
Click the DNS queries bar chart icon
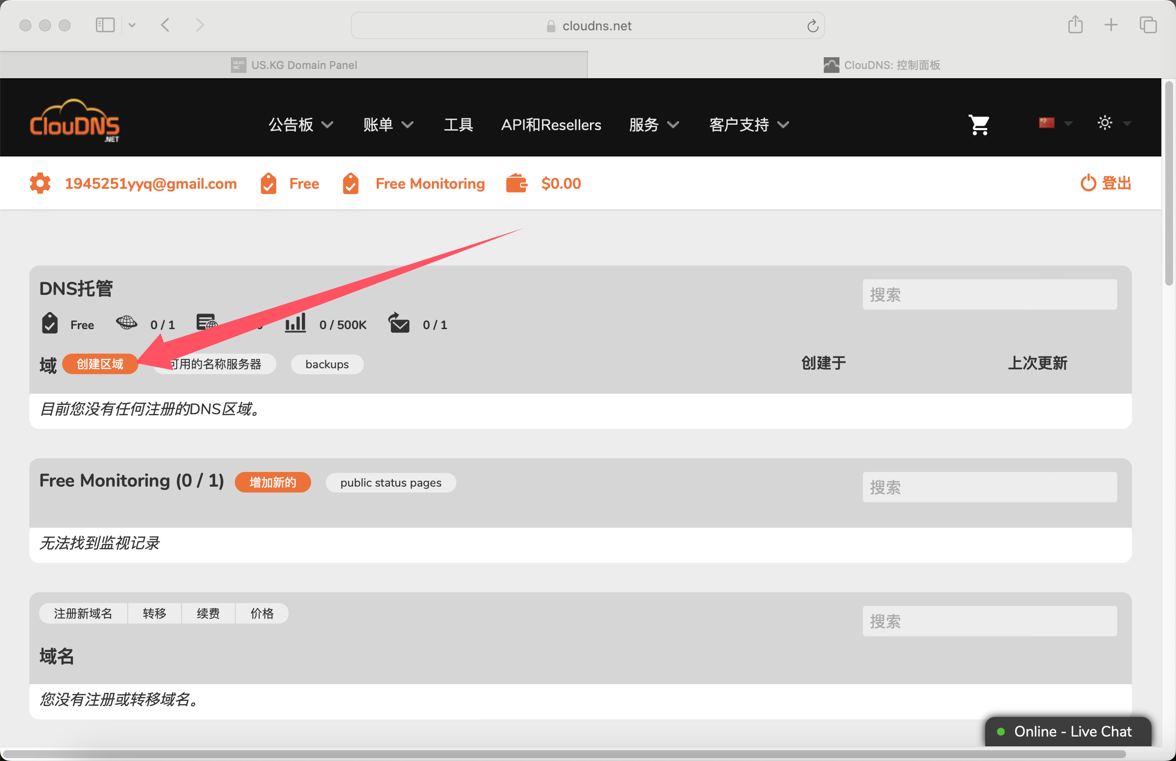click(295, 323)
